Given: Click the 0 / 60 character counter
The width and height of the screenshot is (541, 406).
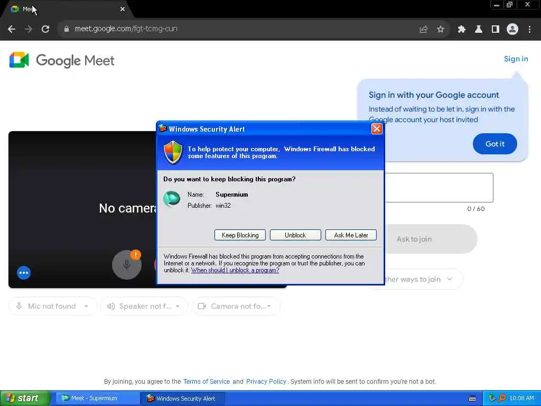Looking at the screenshot, I should [x=476, y=209].
